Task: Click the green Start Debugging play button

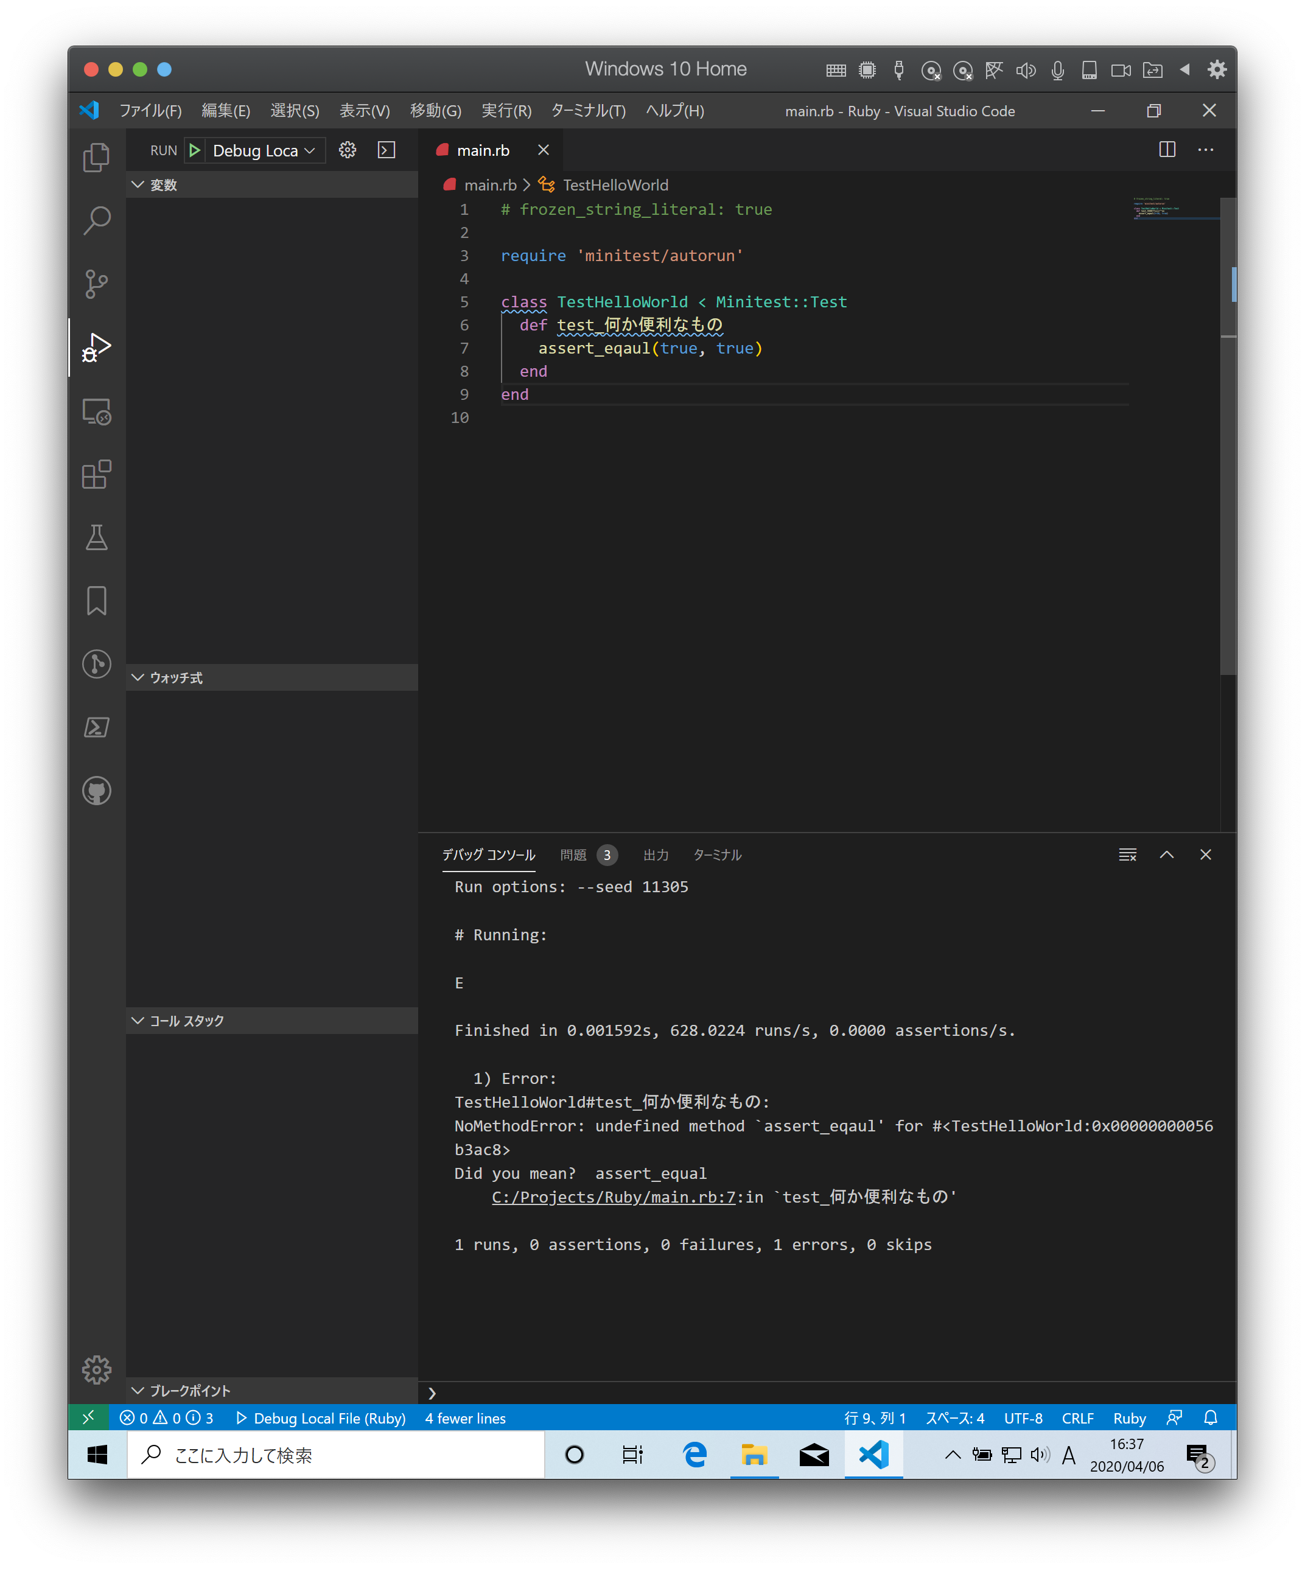Action: (x=195, y=150)
